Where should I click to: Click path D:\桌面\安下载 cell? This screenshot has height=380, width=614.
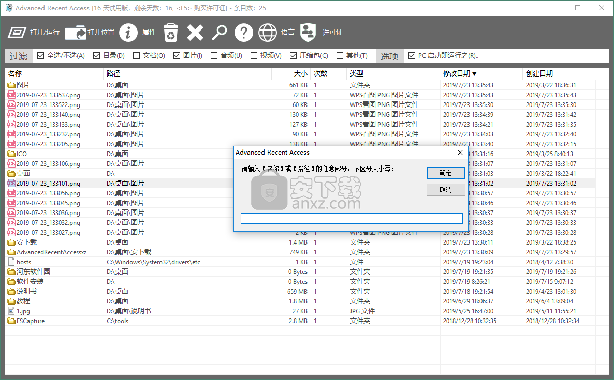[x=129, y=252]
